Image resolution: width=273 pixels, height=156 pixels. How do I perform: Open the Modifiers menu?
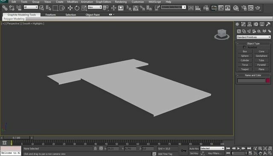tap(73, 2)
